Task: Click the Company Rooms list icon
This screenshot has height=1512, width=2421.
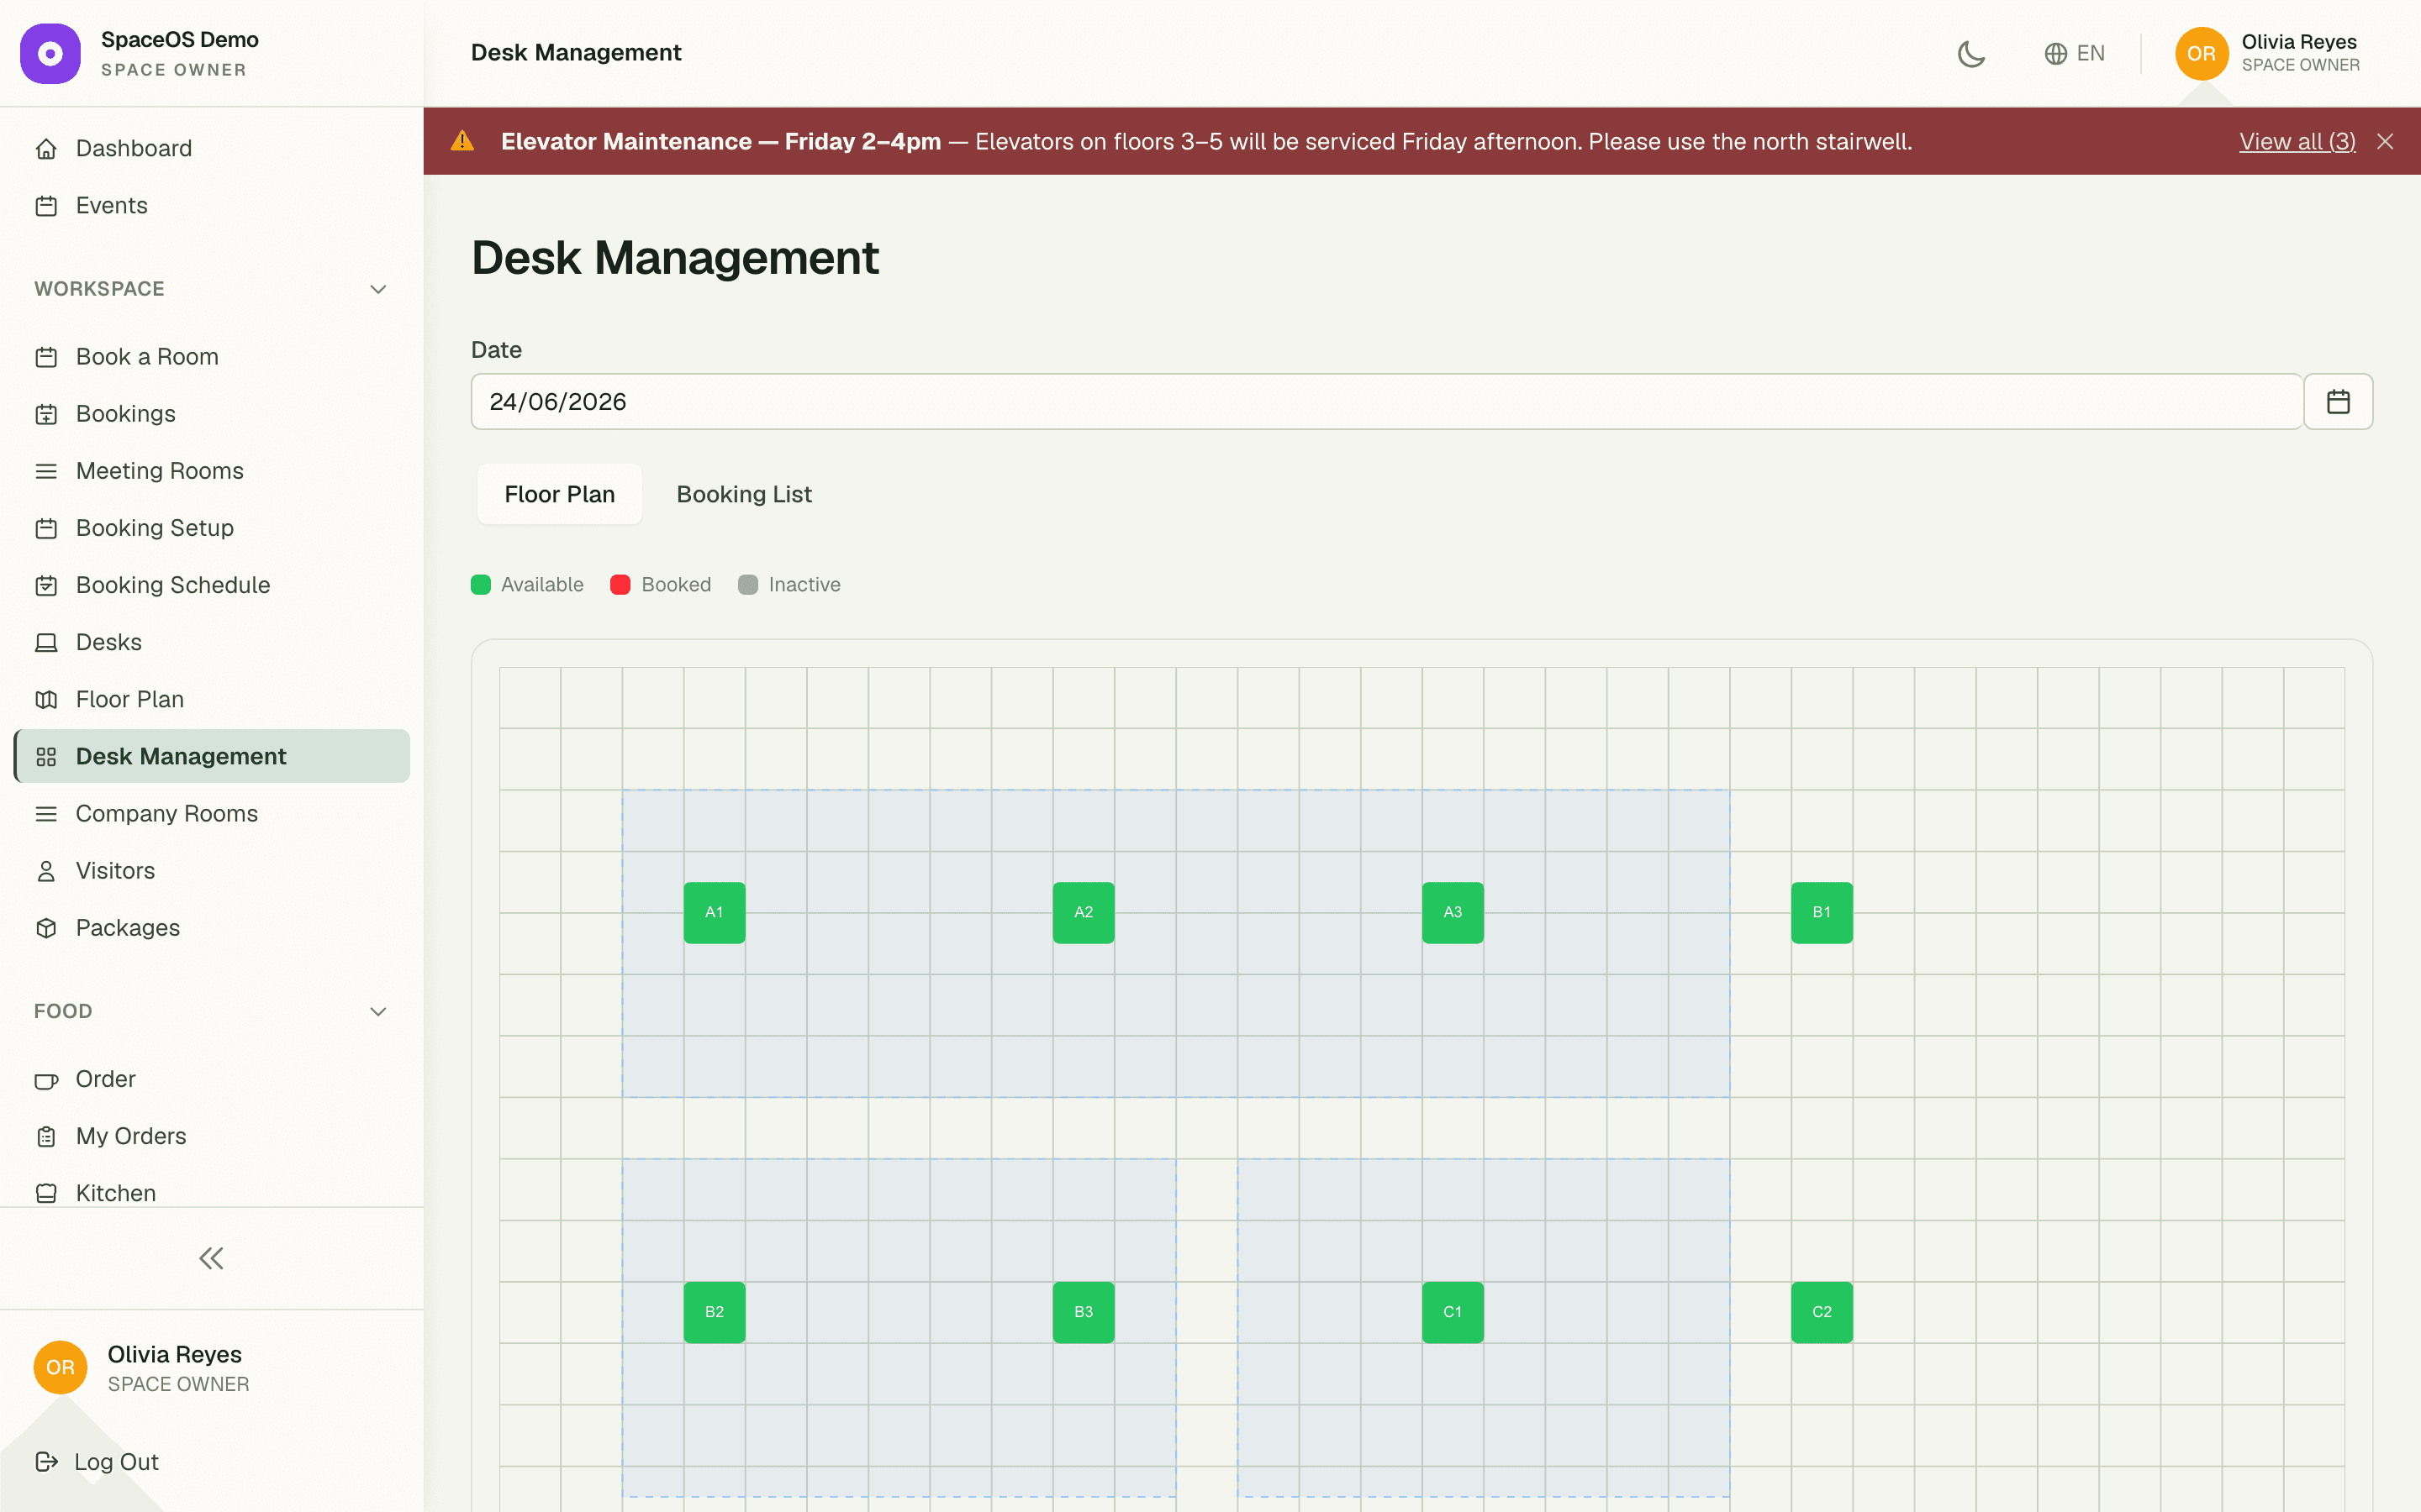Action: tap(46, 814)
